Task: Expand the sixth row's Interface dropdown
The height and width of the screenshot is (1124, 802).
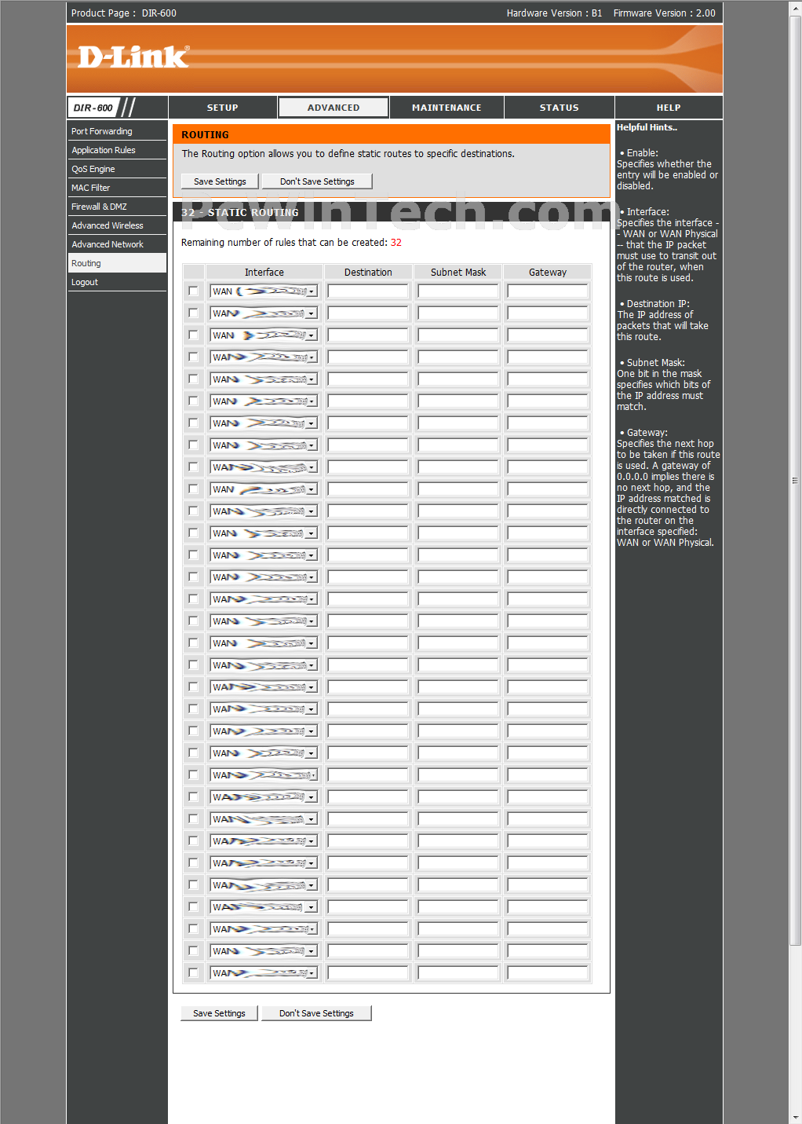Action: click(264, 401)
